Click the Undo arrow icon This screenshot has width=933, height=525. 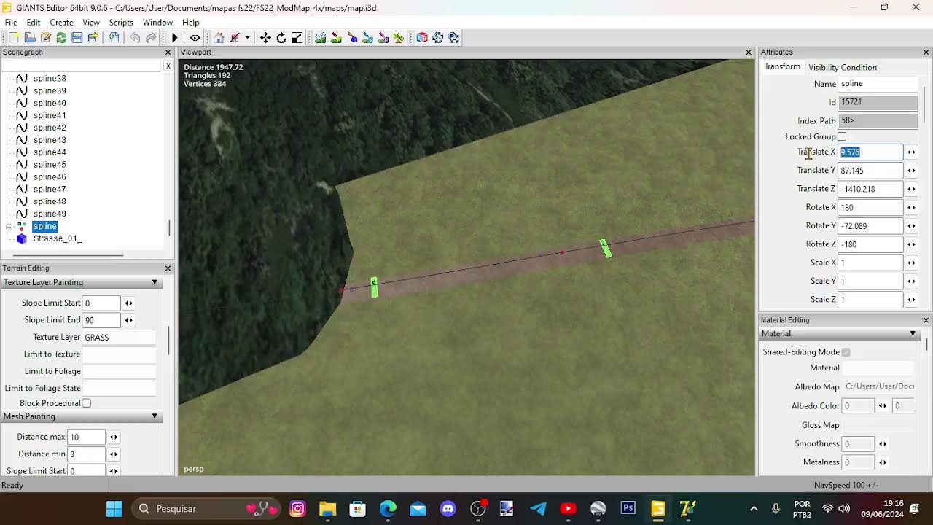click(135, 38)
